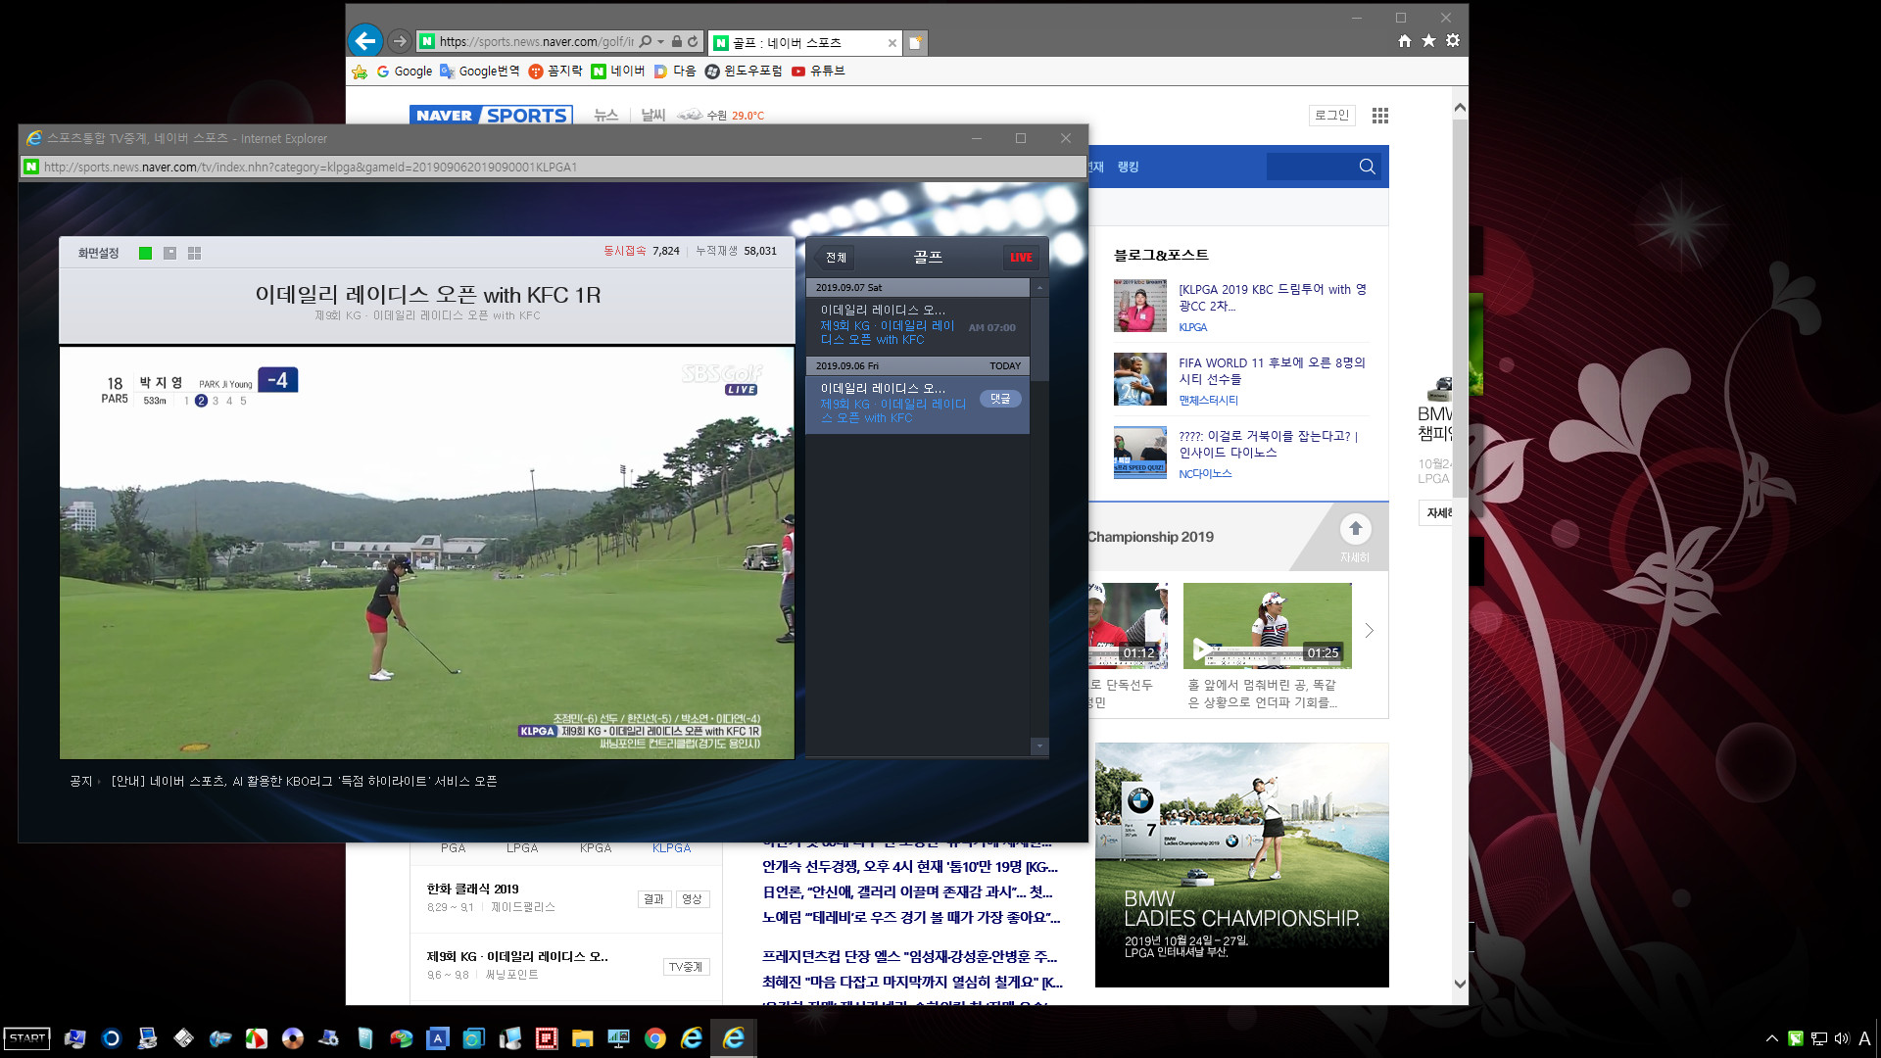Switch to the PGA tab

[x=453, y=848]
